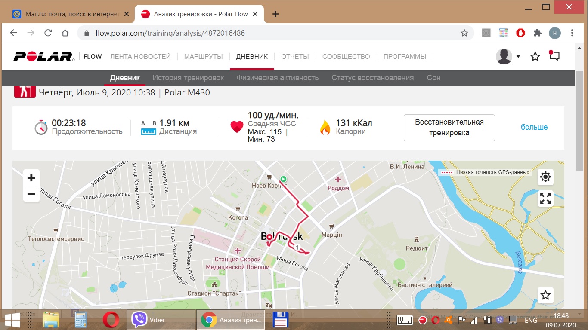Open the МАРШРУТЫ menu item
This screenshot has height=330, width=588.
click(x=203, y=56)
